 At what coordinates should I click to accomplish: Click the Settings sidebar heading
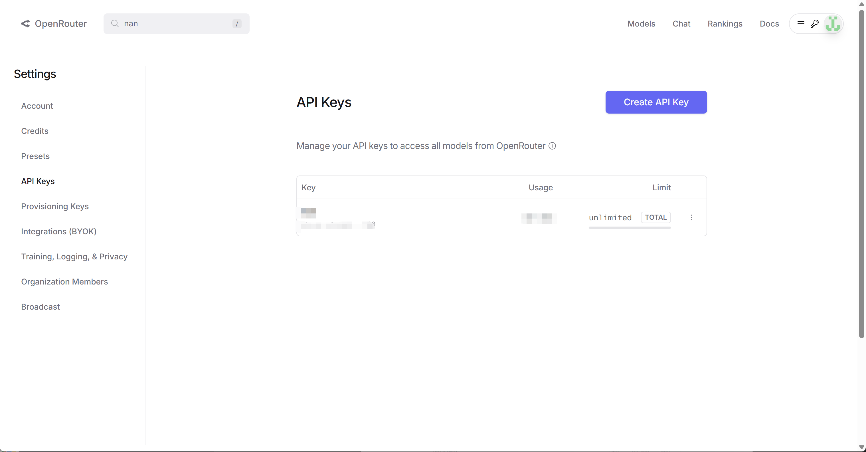click(x=35, y=74)
